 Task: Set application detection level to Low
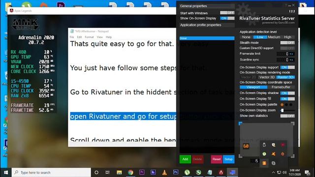pos(260,37)
